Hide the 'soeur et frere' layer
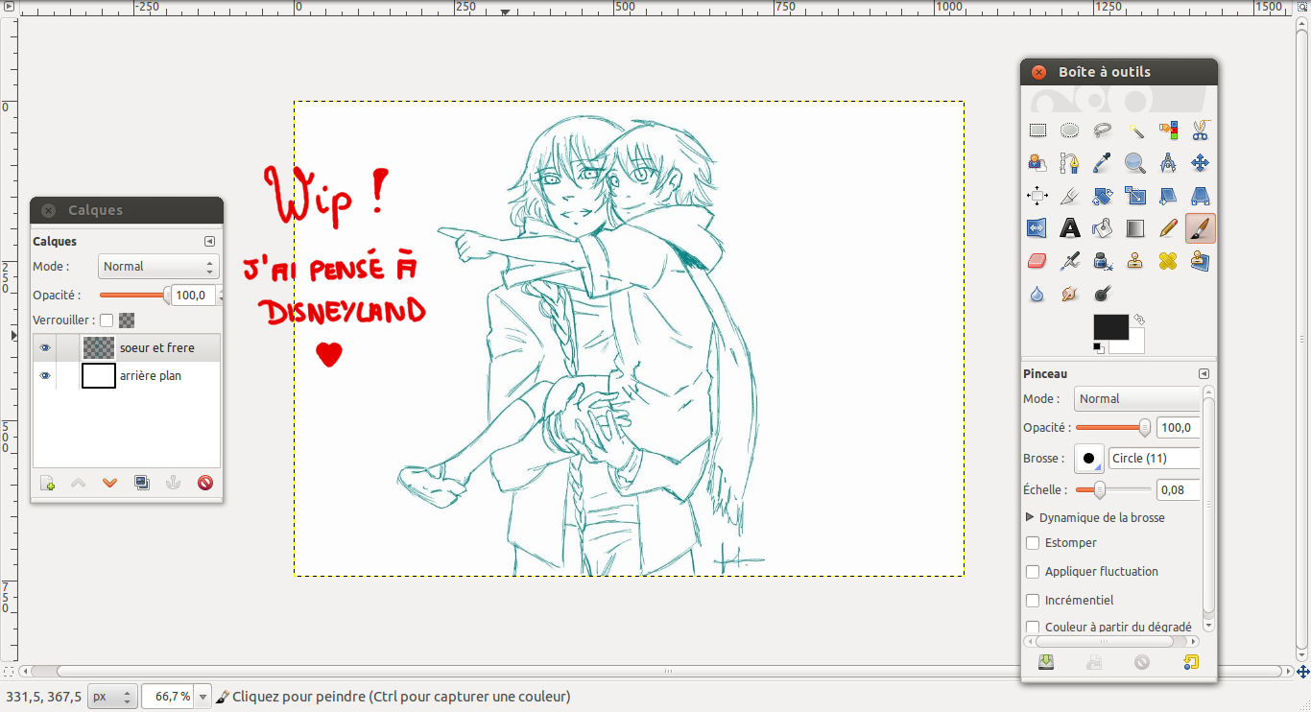Screen dimensions: 1311x712 (45, 347)
